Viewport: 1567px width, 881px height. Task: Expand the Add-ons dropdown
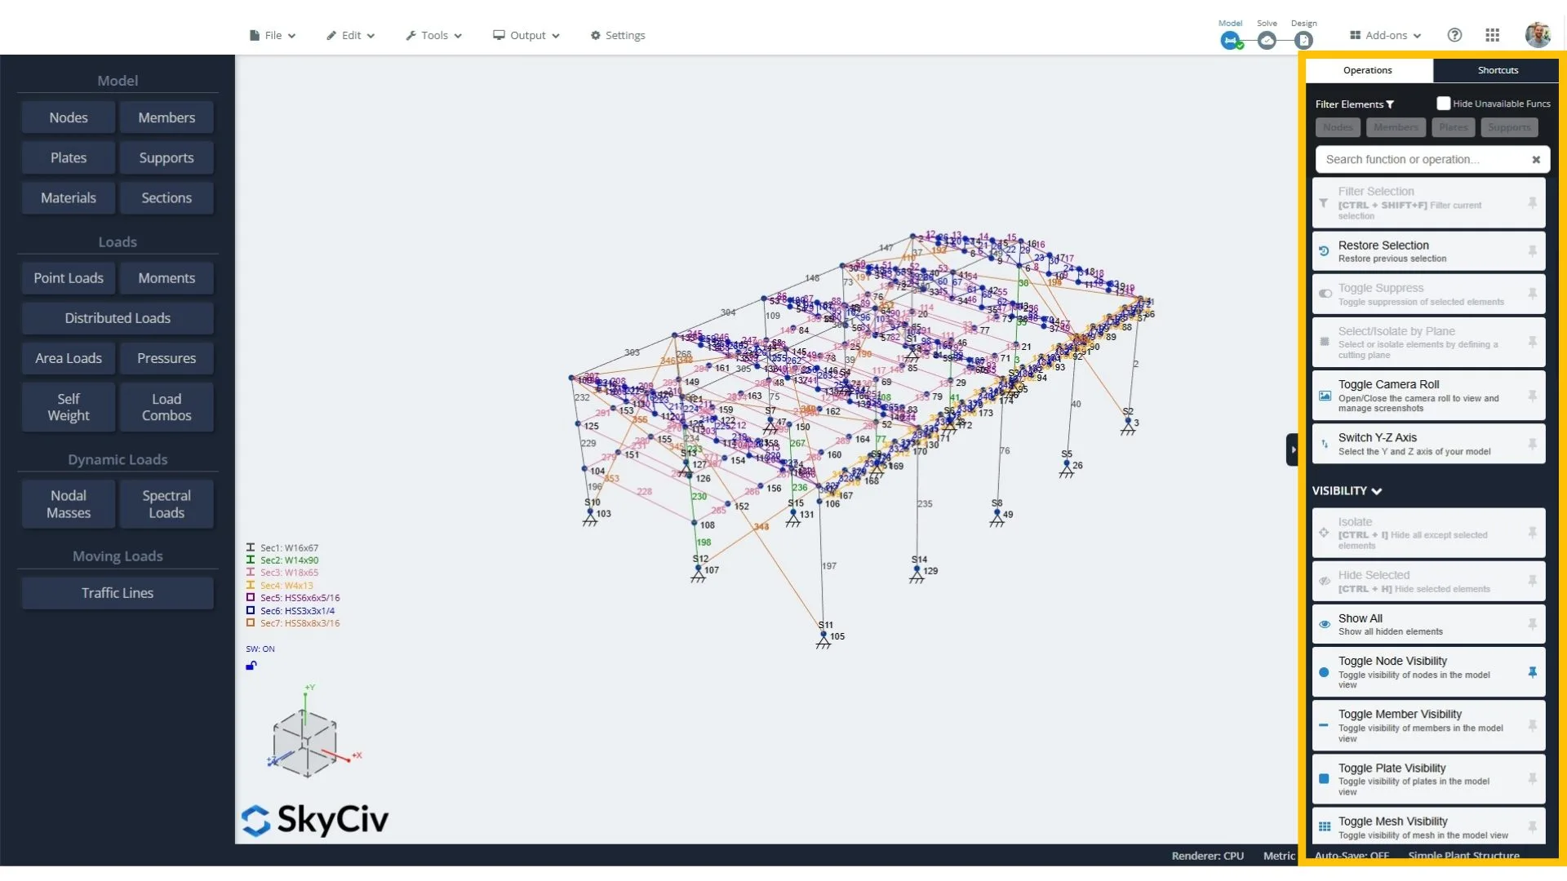coord(1386,35)
